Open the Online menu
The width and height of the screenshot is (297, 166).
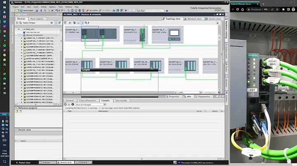(44, 7)
